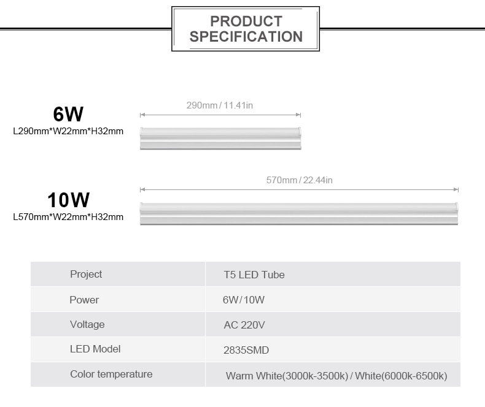Click the LED Model row label
485x407 pixels.
click(95, 349)
